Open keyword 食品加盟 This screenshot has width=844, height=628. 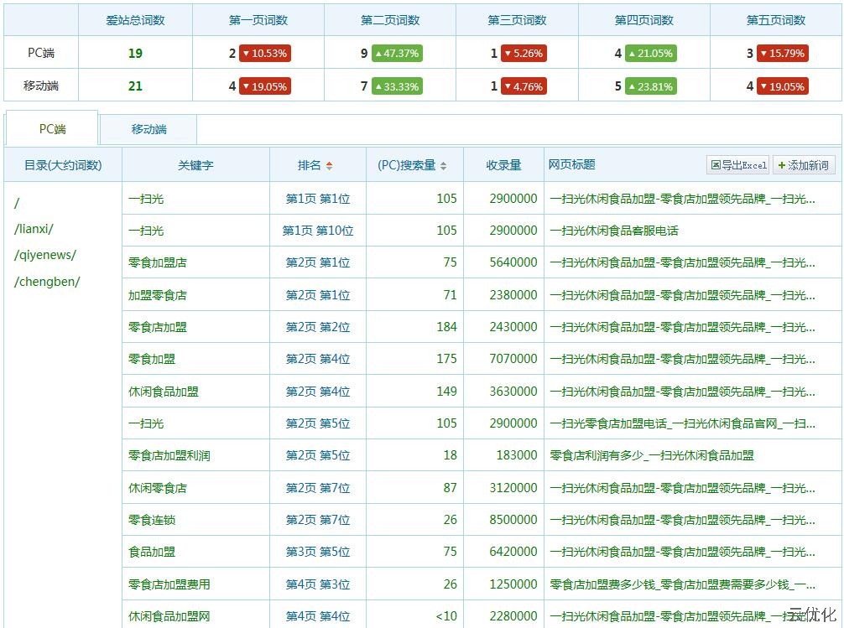coord(151,552)
